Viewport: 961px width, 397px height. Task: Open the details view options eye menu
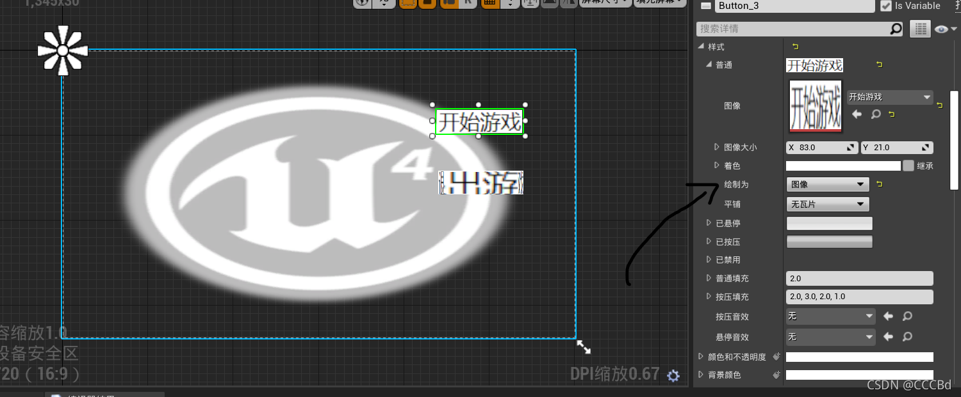pos(945,29)
